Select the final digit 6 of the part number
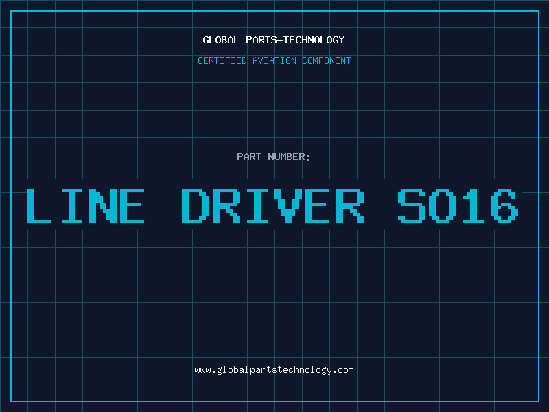The height and width of the screenshot is (412, 549). (x=505, y=205)
